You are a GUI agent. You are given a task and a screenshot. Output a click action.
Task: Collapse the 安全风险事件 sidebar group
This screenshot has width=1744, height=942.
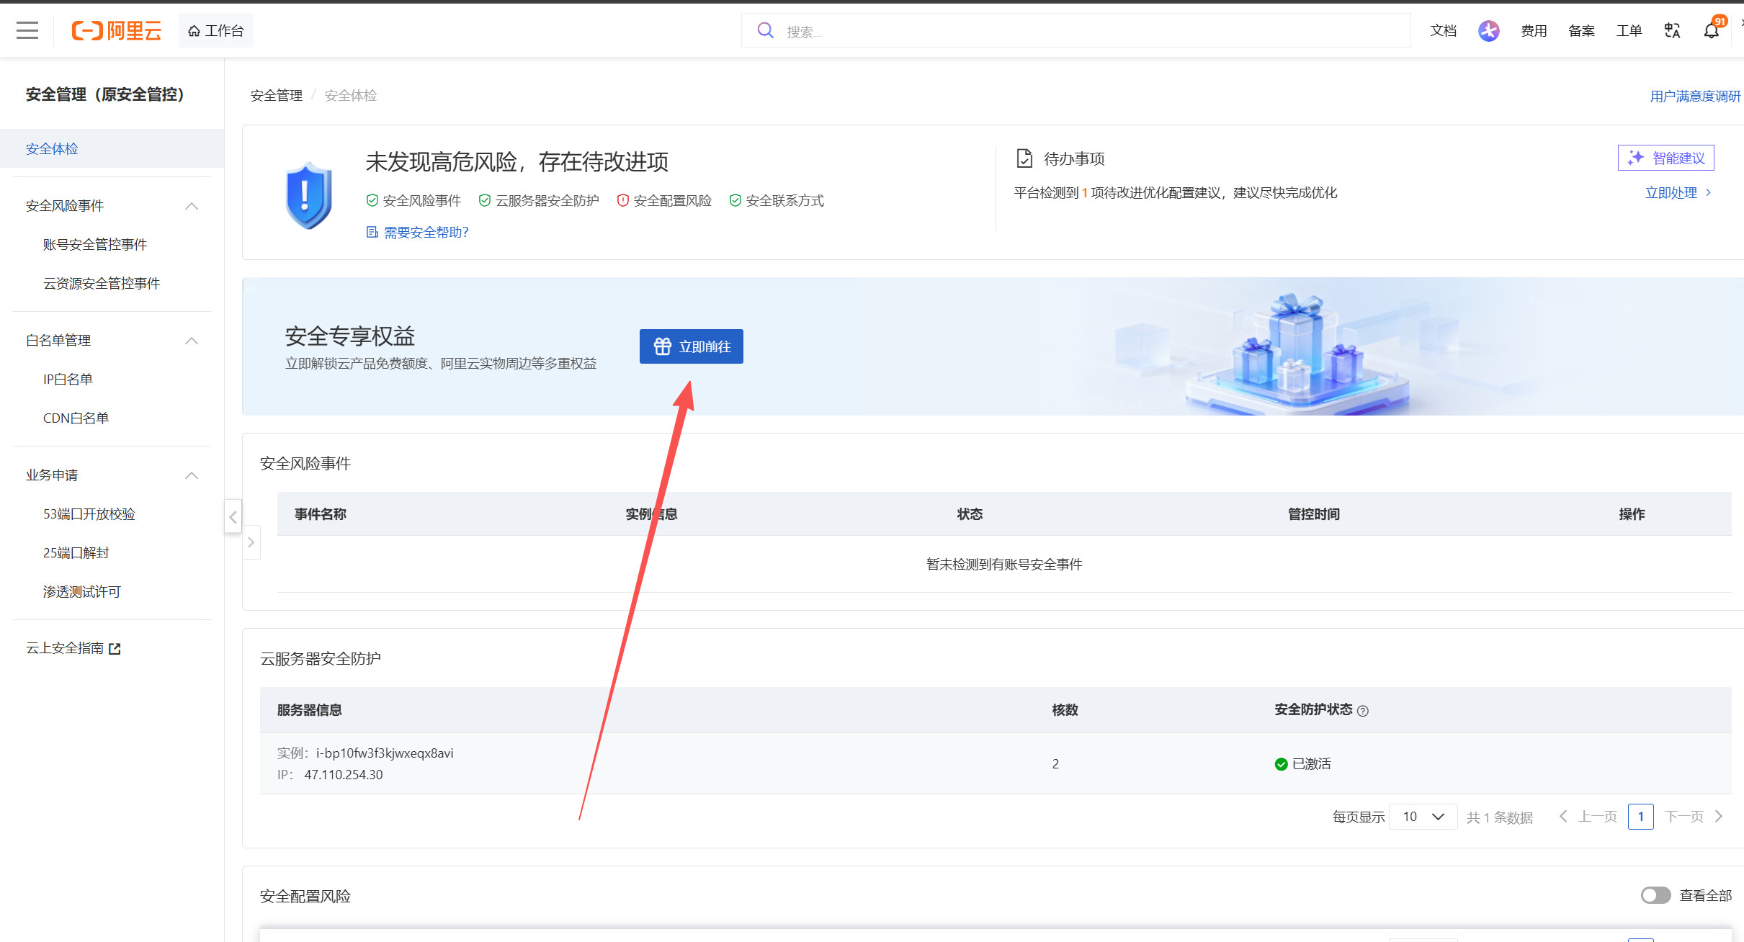point(192,206)
